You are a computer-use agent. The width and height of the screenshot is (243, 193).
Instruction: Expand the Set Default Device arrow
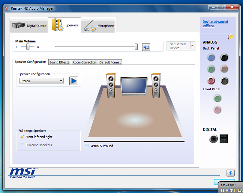pos(192,46)
